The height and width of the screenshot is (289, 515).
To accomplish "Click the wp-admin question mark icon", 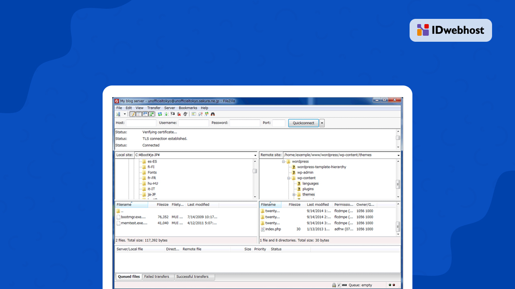I will (294, 173).
